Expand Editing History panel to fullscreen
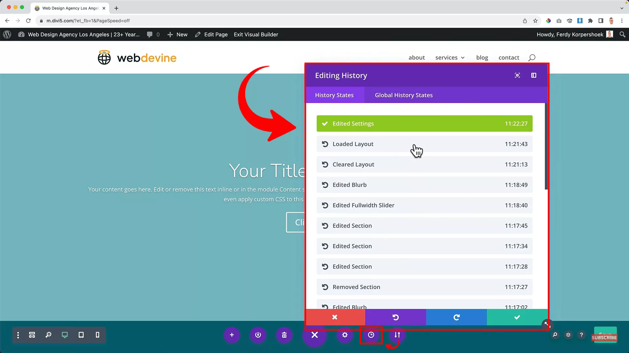The image size is (629, 353). pyautogui.click(x=517, y=75)
